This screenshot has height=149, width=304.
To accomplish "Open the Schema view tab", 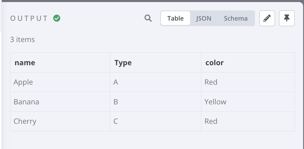I will tap(236, 18).
